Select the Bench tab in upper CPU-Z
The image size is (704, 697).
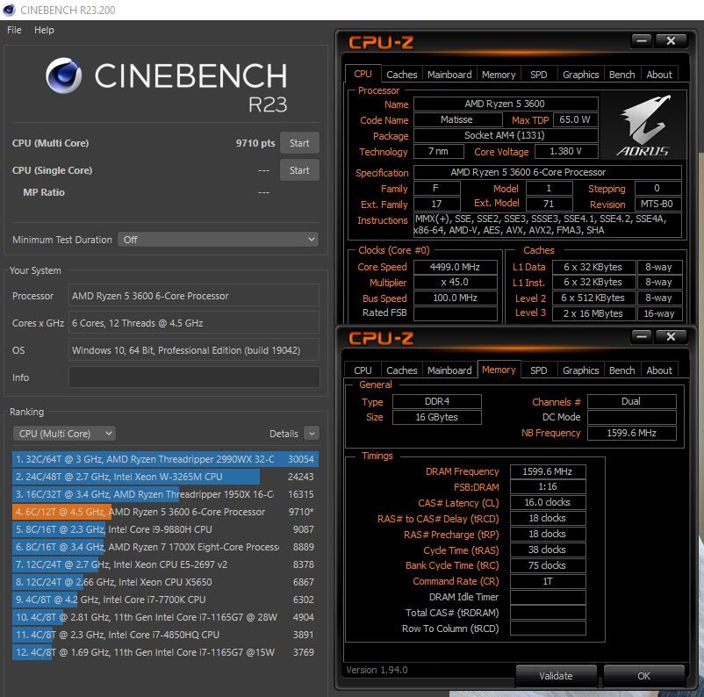(621, 75)
